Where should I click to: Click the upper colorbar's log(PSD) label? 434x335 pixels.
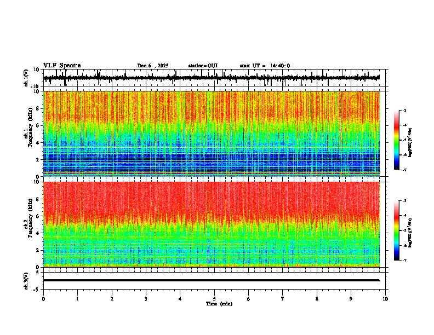coord(410,143)
